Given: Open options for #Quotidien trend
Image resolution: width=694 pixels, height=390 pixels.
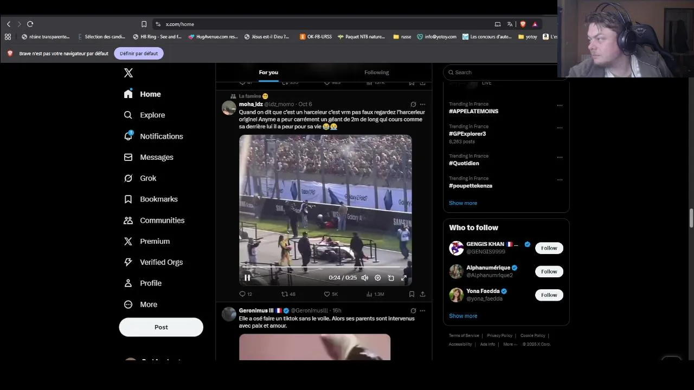Looking at the screenshot, I should point(560,158).
